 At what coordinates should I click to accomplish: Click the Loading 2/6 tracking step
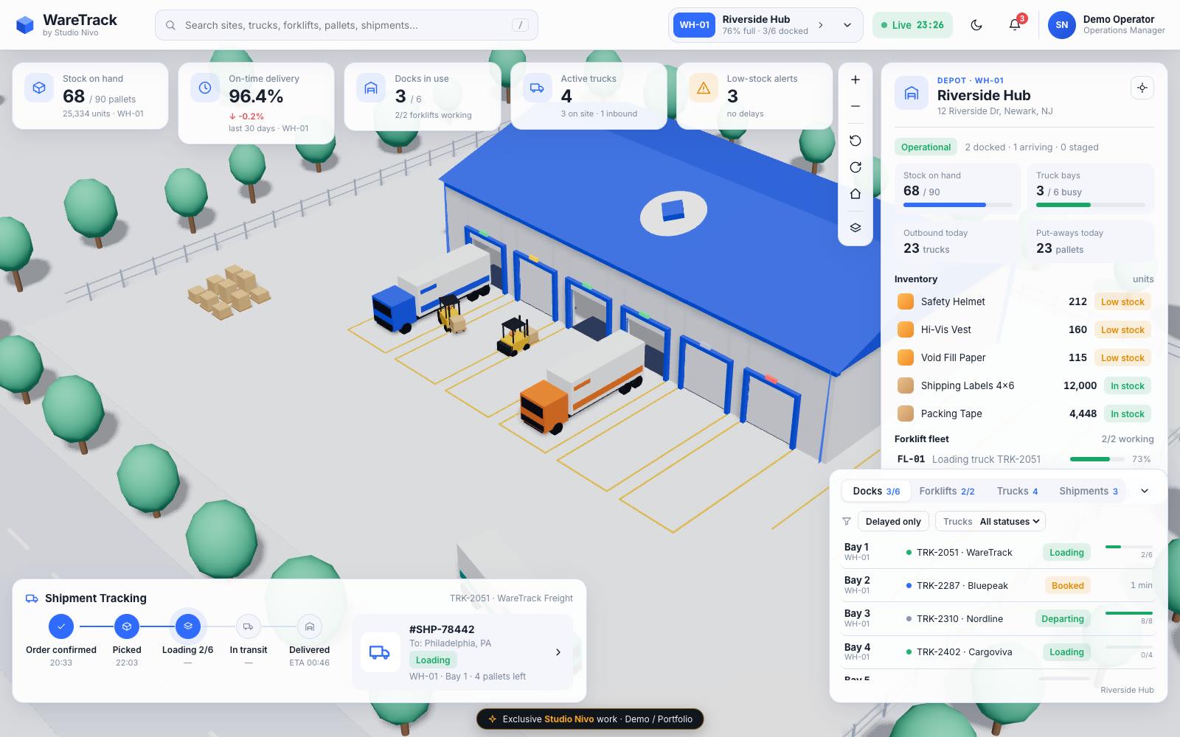coord(188,626)
